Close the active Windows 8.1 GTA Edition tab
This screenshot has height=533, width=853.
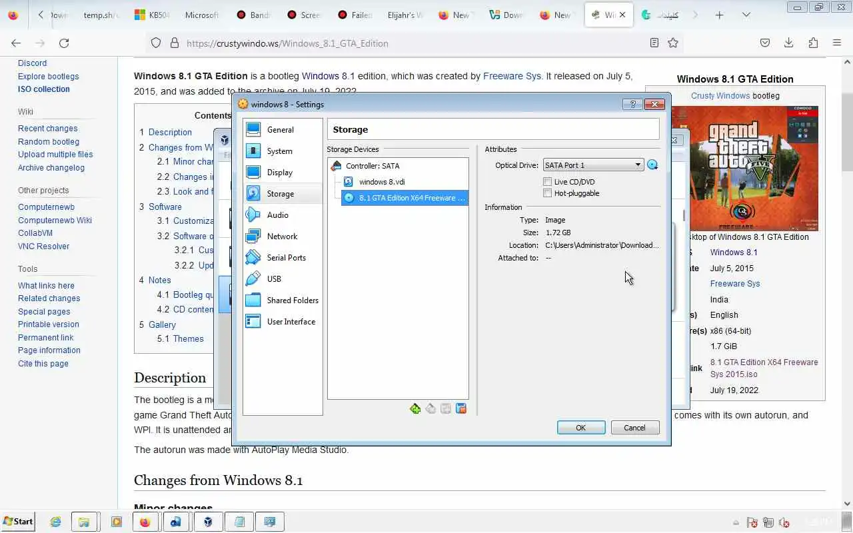624,15
